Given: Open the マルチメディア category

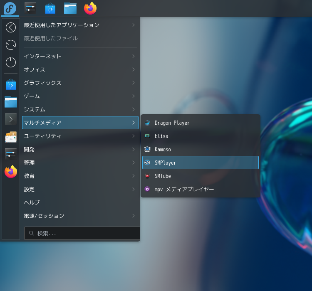Looking at the screenshot, I should pos(80,123).
